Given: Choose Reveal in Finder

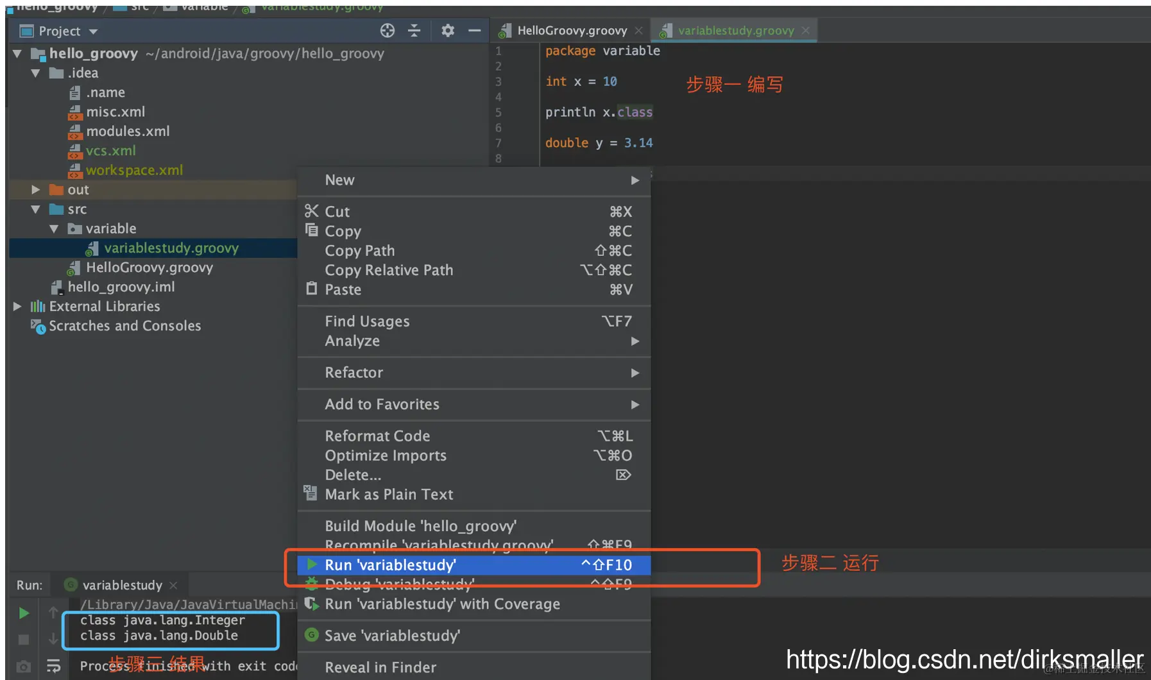Looking at the screenshot, I should pos(474,668).
